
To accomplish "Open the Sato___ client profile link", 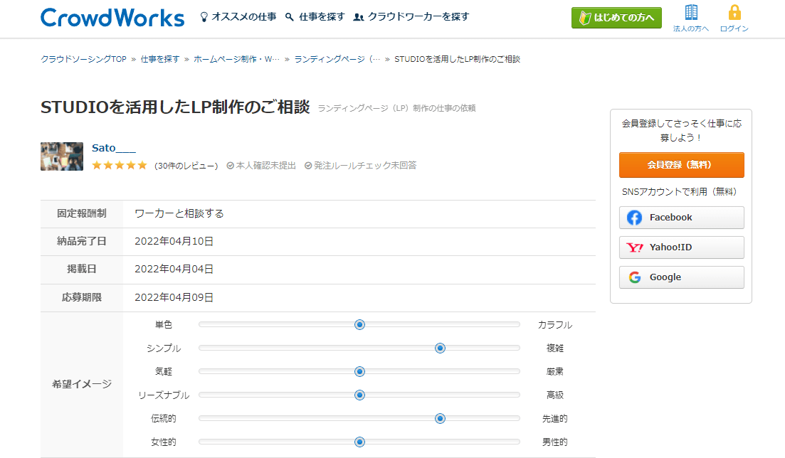I will pyautogui.click(x=114, y=148).
